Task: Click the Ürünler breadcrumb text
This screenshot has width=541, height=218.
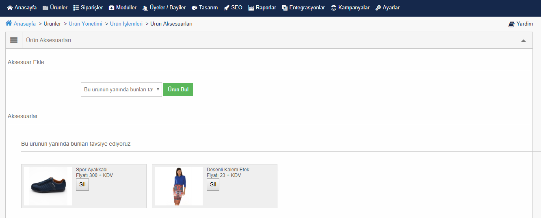Action: 52,24
